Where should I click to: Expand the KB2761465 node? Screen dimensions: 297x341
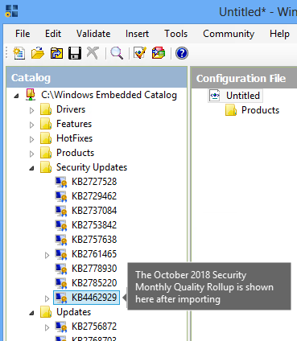coord(47,255)
